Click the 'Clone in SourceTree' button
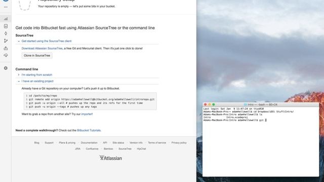The height and width of the screenshot is (182, 324). coord(37,56)
